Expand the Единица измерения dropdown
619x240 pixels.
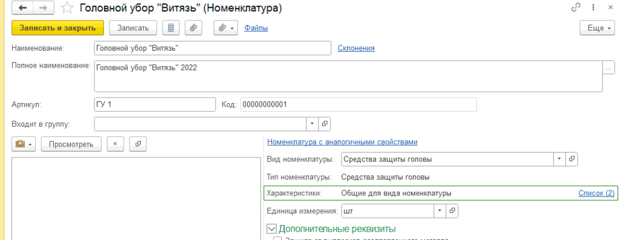coord(440,211)
